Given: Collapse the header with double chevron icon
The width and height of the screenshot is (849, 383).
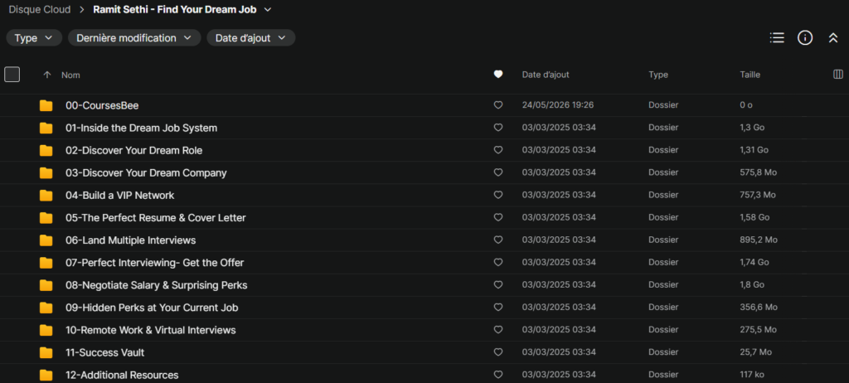Looking at the screenshot, I should pyautogui.click(x=833, y=38).
